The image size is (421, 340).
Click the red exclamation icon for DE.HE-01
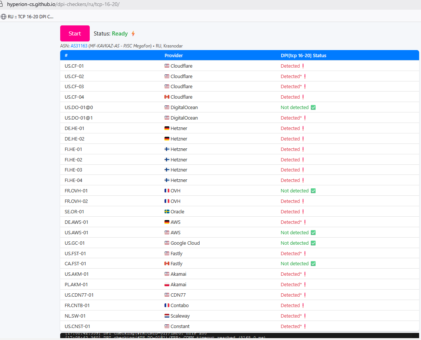click(303, 128)
